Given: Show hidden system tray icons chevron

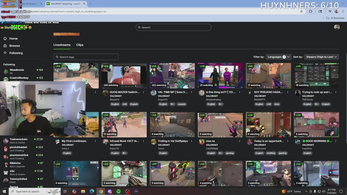Looking at the screenshot, I should click(x=306, y=191).
